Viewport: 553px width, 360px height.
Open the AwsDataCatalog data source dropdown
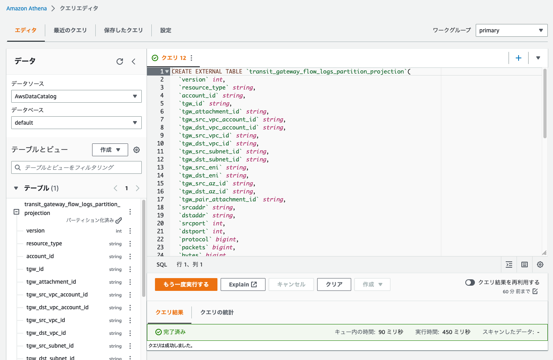(76, 96)
